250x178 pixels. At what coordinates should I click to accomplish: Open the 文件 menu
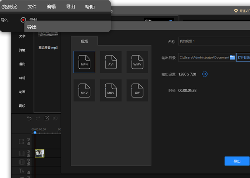(32, 7)
